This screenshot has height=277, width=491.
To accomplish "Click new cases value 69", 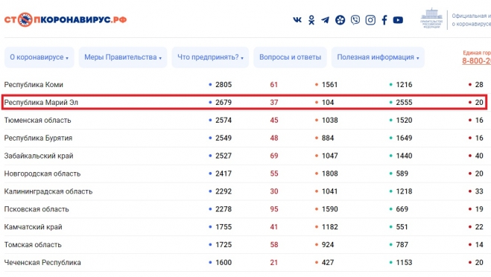I will pyautogui.click(x=274, y=156).
